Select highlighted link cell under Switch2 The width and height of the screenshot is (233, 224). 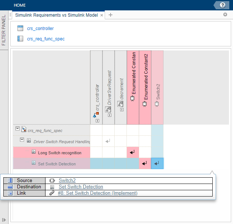coord(157,164)
